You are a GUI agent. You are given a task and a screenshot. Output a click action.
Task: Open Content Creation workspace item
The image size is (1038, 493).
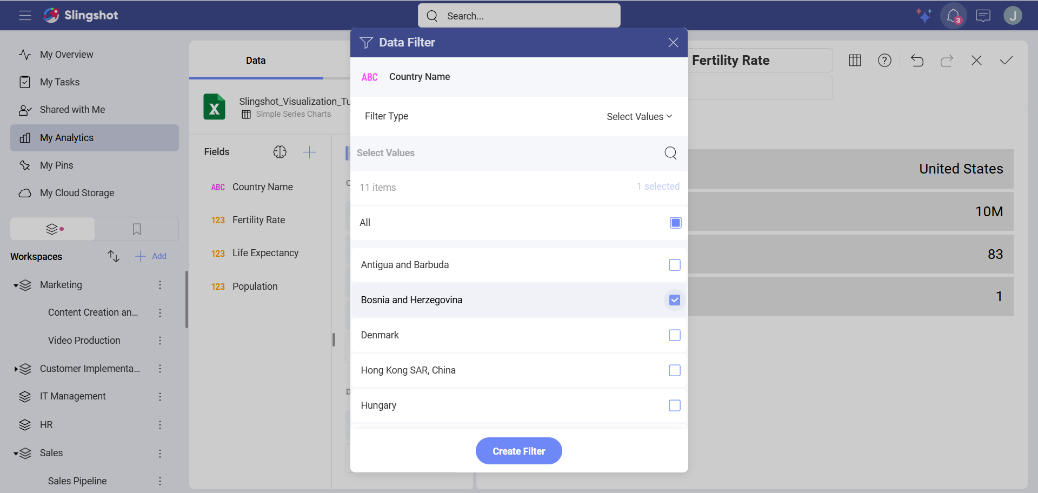click(93, 312)
